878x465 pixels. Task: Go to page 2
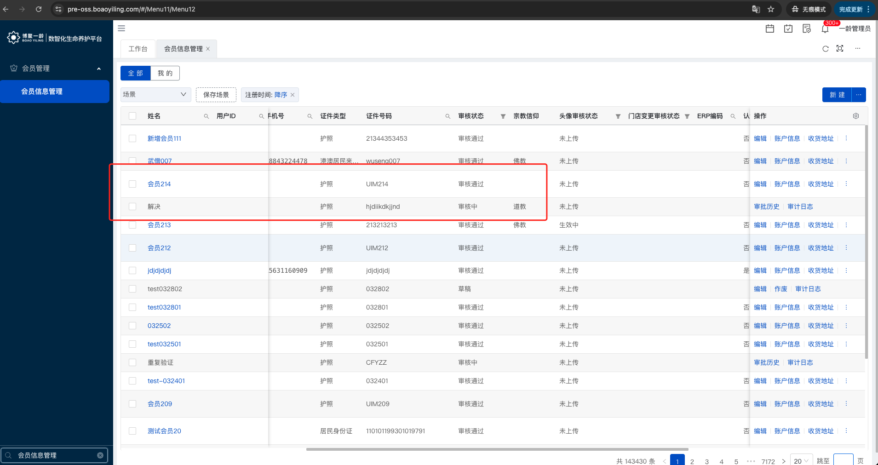(692, 461)
